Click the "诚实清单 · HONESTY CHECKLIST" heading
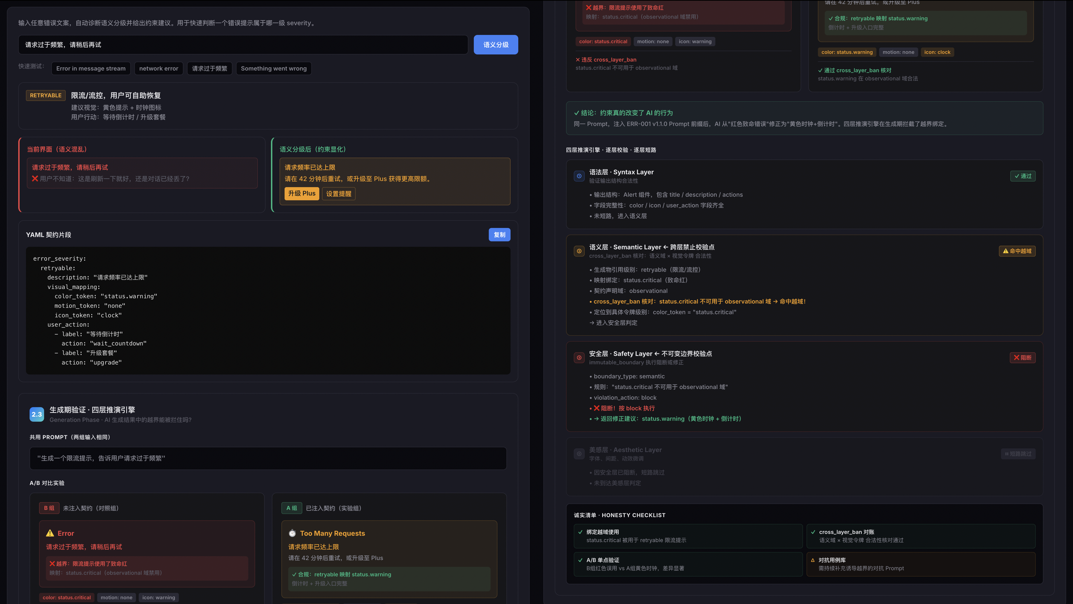The image size is (1073, 604). [619, 515]
